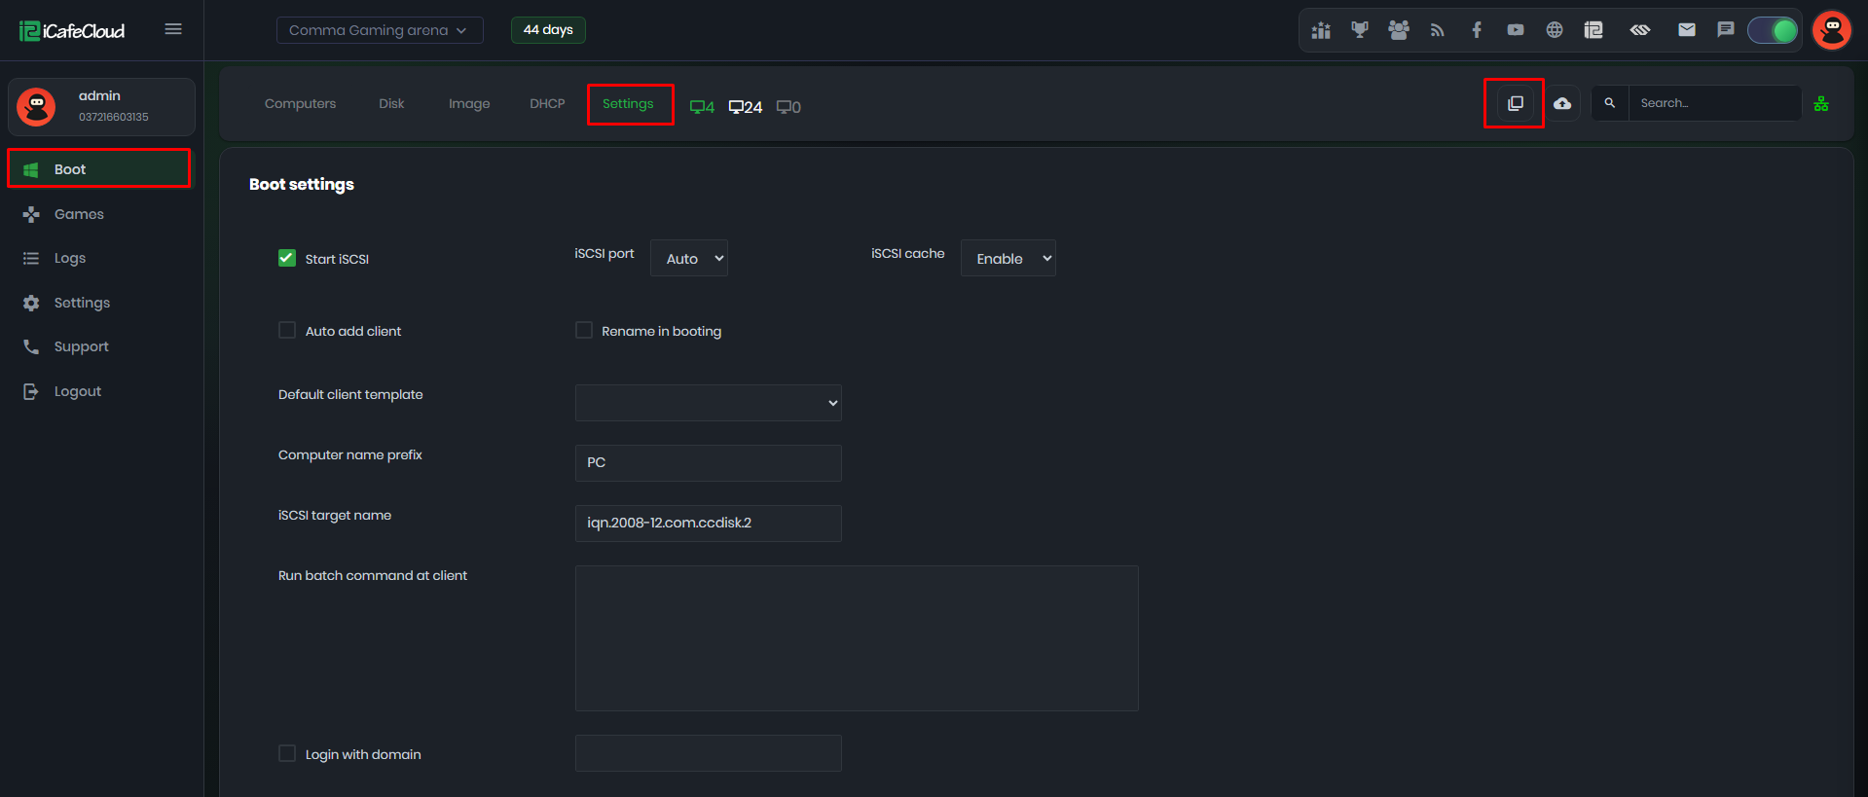Open the trophy icon in top bar
Image resolution: width=1868 pixels, height=797 pixels.
[x=1360, y=30]
